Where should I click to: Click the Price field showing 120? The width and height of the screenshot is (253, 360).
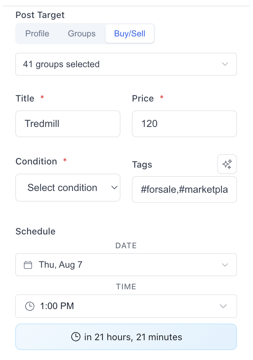click(184, 124)
